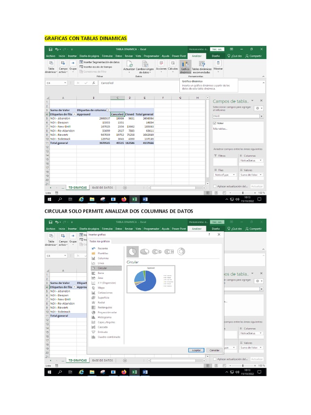311x415 pixels.
Task: Open Diseño tab in the top screenshot
Action: 215,56
